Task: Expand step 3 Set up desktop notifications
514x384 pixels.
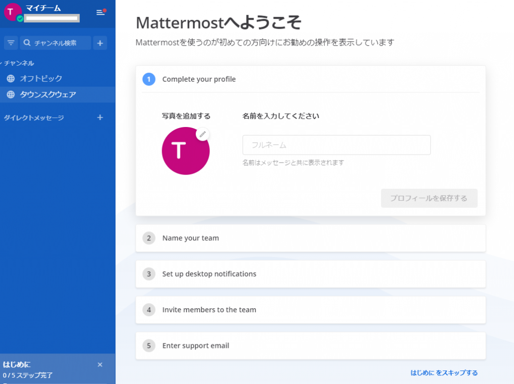Action: tap(310, 274)
